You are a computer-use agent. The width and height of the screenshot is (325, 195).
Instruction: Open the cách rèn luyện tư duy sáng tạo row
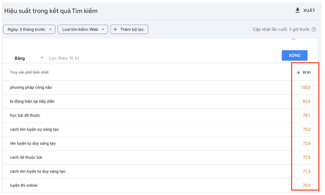pyautogui.click(x=37, y=171)
